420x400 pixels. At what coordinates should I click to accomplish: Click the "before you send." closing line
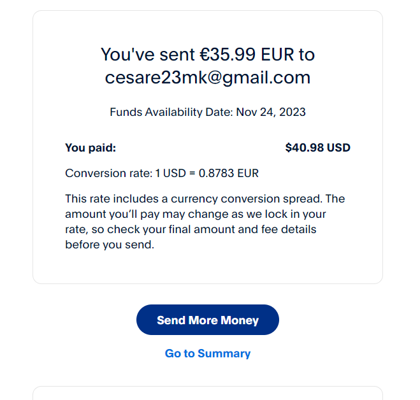pyautogui.click(x=110, y=245)
